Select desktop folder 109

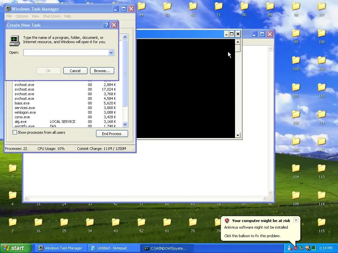pos(321,64)
